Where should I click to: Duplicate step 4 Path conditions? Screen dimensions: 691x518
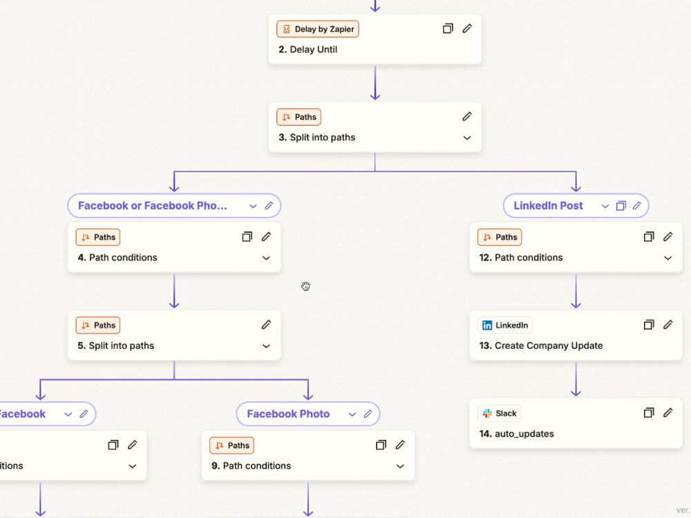pyautogui.click(x=247, y=237)
